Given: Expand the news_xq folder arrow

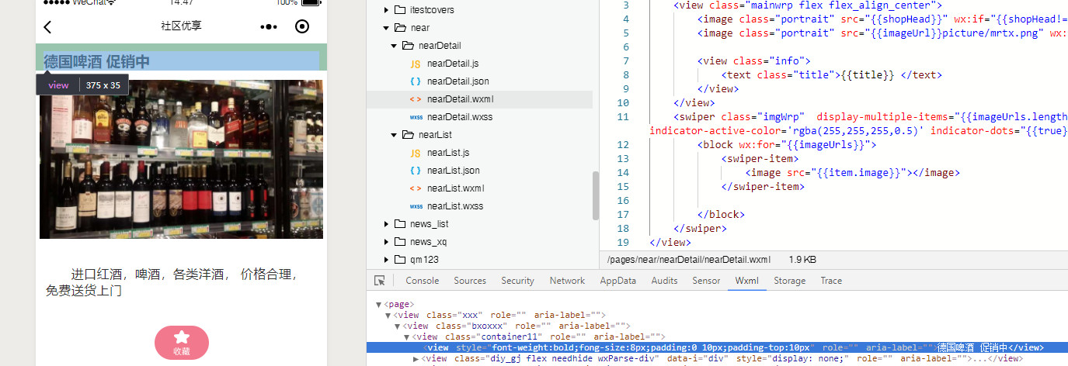Looking at the screenshot, I should pos(386,242).
